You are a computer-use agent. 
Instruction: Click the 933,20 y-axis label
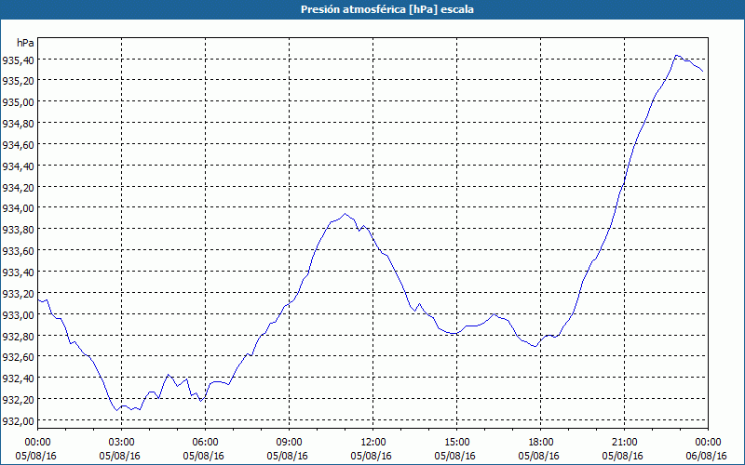pos(18,294)
